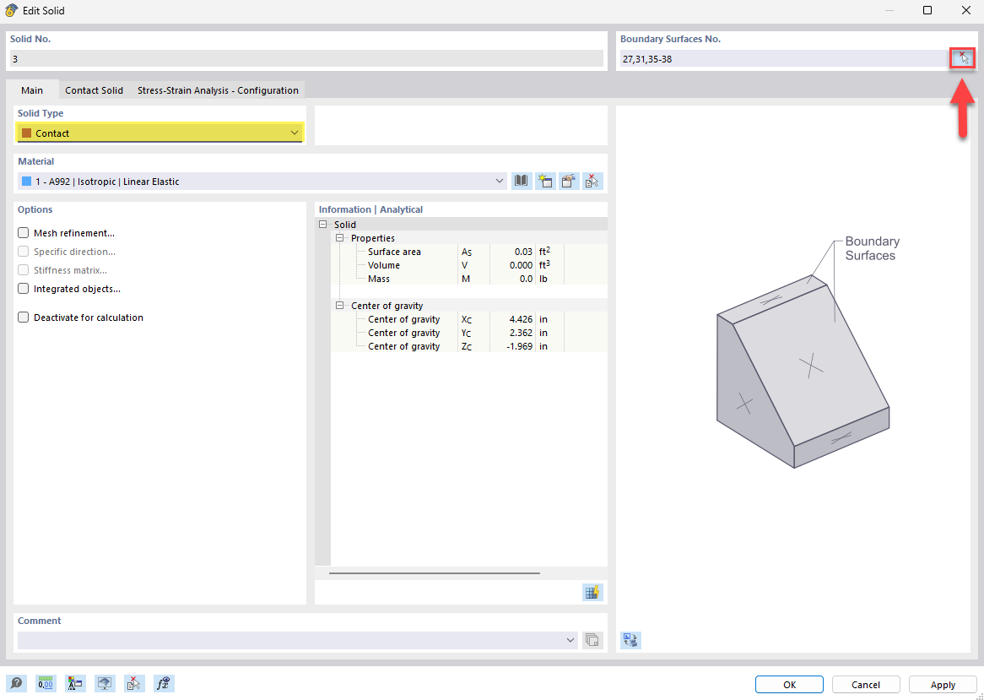Check the Integrated objects checkbox
This screenshot has width=984, height=700.
(x=22, y=288)
